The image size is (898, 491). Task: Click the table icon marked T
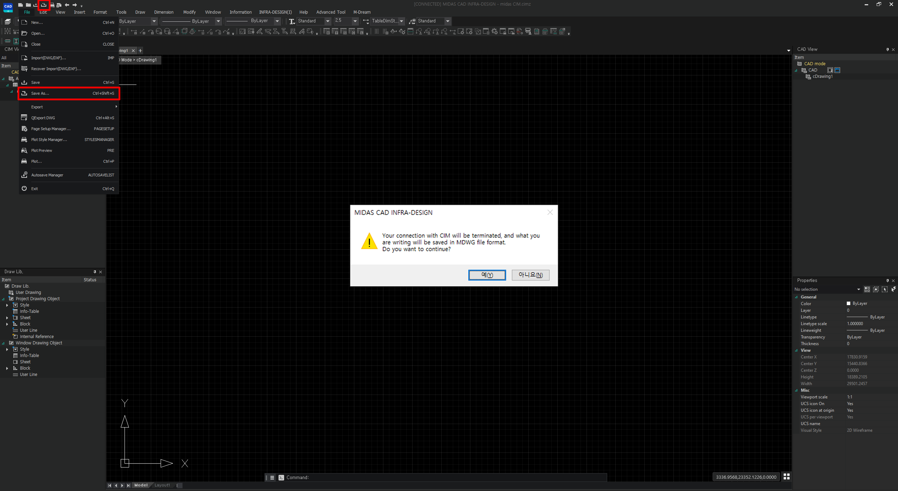tap(335, 32)
